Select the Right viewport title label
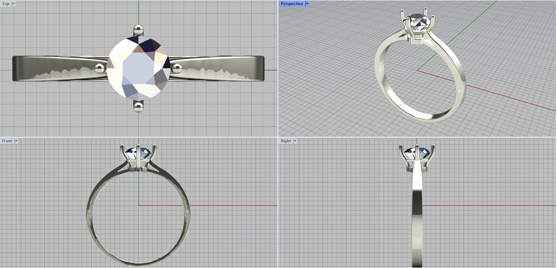This screenshot has width=557, height=268. tap(286, 141)
